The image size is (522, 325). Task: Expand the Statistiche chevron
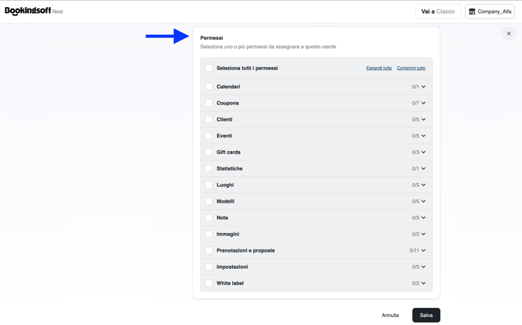pos(424,168)
